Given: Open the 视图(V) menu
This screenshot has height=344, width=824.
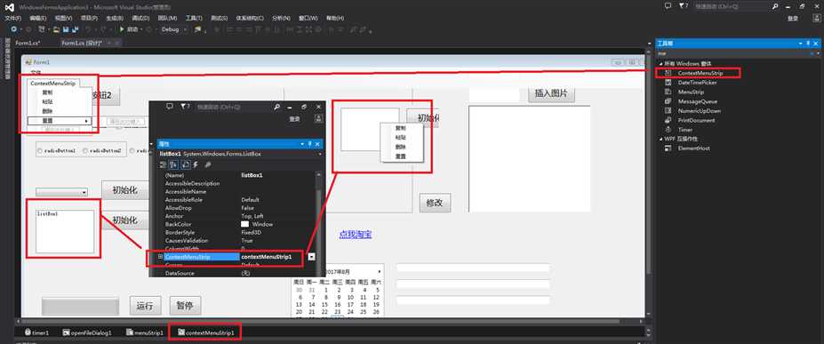Looking at the screenshot, I should [x=64, y=18].
